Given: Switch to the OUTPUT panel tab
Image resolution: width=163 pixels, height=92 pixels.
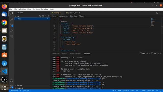Looking at the screenshot, I should point(65,53).
